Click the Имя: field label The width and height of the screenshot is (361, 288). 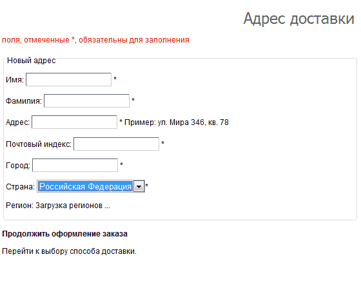click(x=15, y=80)
